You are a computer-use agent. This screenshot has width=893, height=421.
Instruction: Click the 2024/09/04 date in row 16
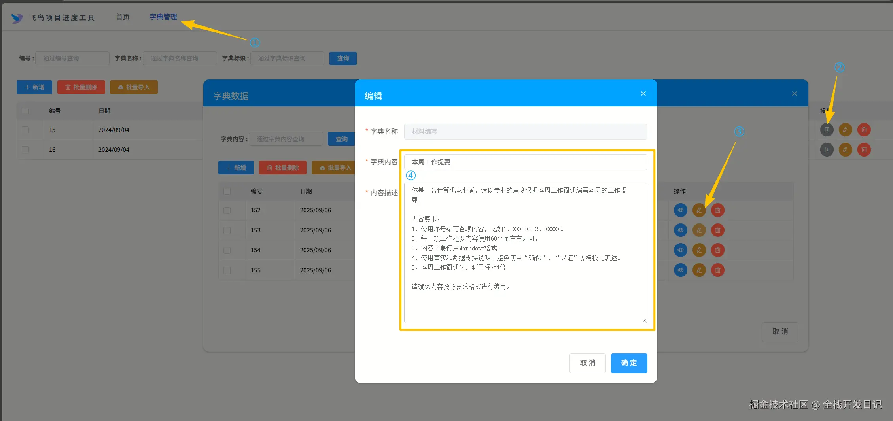click(x=114, y=149)
